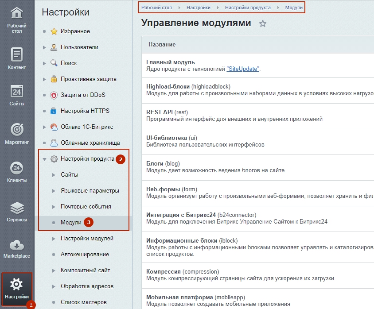Collapse the Настройки продукта tree node
This screenshot has width=374, height=309.
44,159
